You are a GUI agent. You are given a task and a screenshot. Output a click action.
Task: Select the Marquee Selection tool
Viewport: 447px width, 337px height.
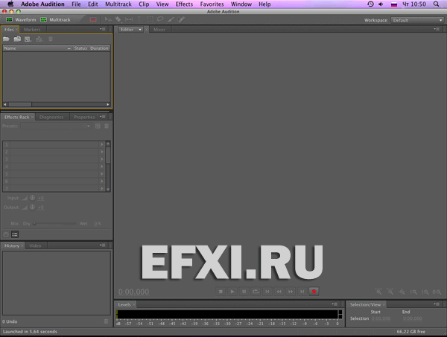(150, 19)
